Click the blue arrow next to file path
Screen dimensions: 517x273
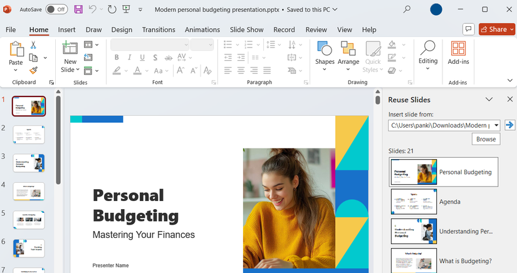(x=509, y=125)
